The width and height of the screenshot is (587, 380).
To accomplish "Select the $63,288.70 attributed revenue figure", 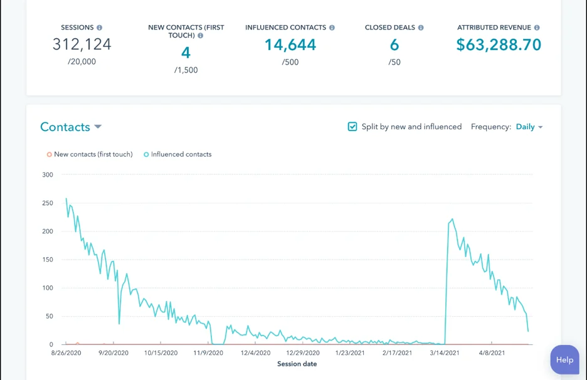I will coord(499,45).
